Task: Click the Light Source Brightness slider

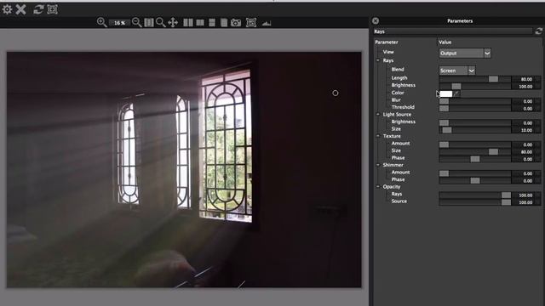Action: coord(475,122)
